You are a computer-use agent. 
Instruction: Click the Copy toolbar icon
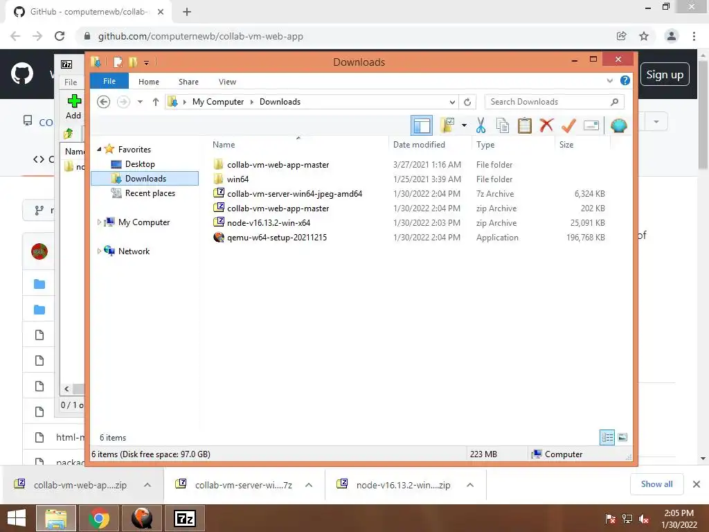tap(503, 125)
